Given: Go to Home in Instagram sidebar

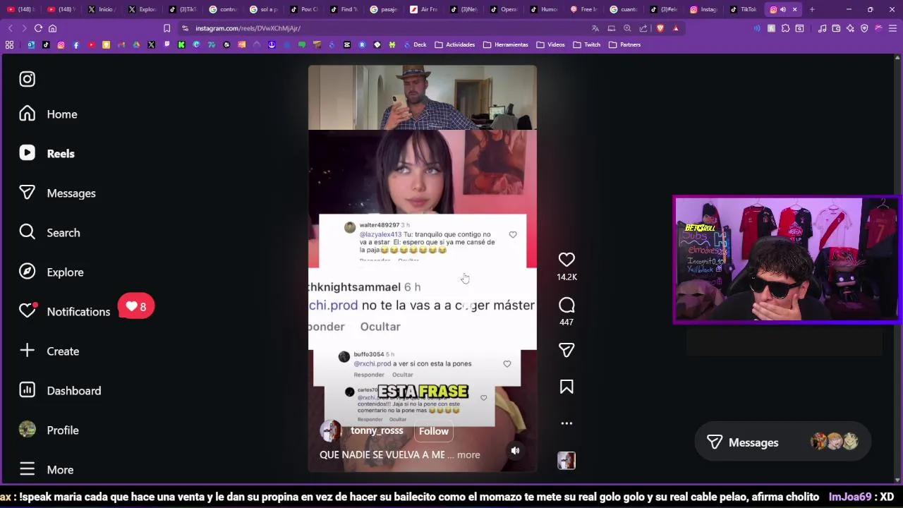Looking at the screenshot, I should (48, 114).
